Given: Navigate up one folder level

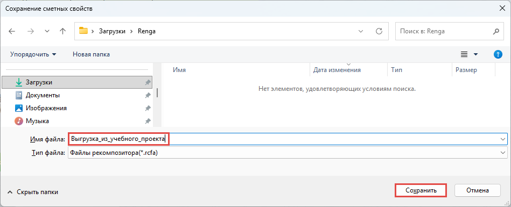Looking at the screenshot, I should (63, 31).
